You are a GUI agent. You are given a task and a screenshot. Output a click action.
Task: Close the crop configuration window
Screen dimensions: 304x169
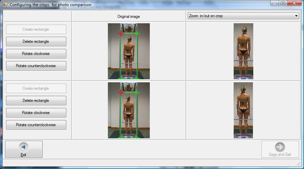click(x=294, y=3)
